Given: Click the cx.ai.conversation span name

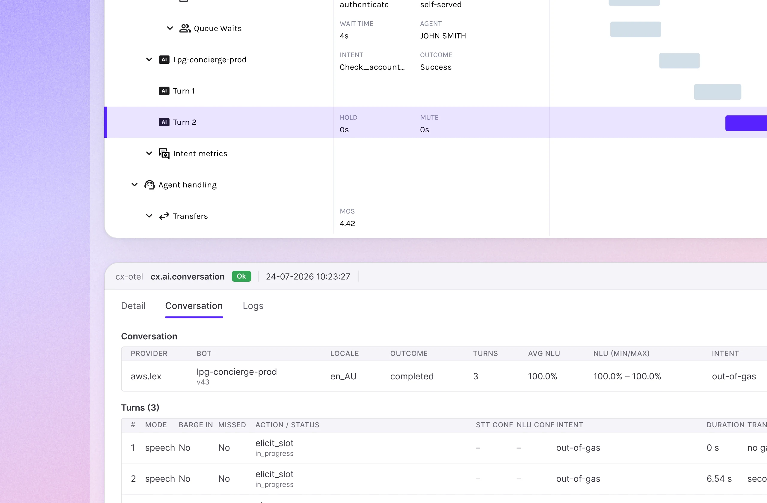Looking at the screenshot, I should tap(188, 277).
